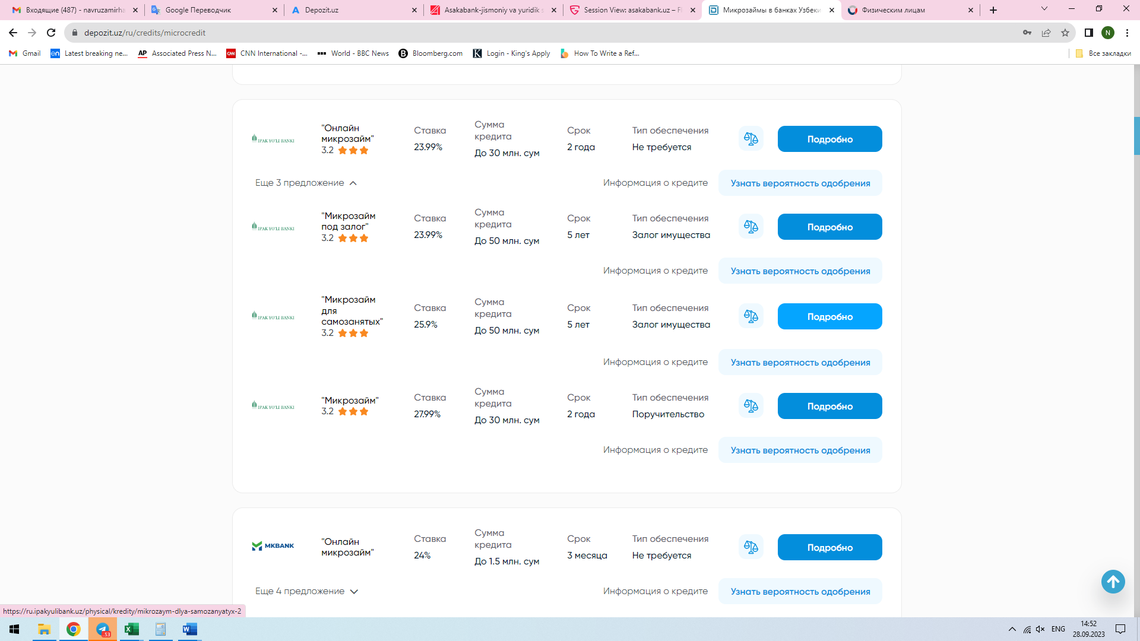Go back with the browser back arrow

click(13, 33)
